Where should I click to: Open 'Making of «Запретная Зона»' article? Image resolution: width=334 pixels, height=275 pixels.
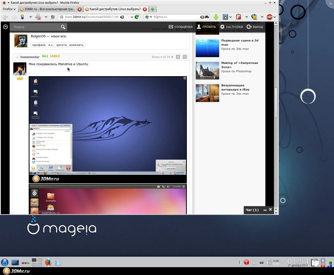239,65
